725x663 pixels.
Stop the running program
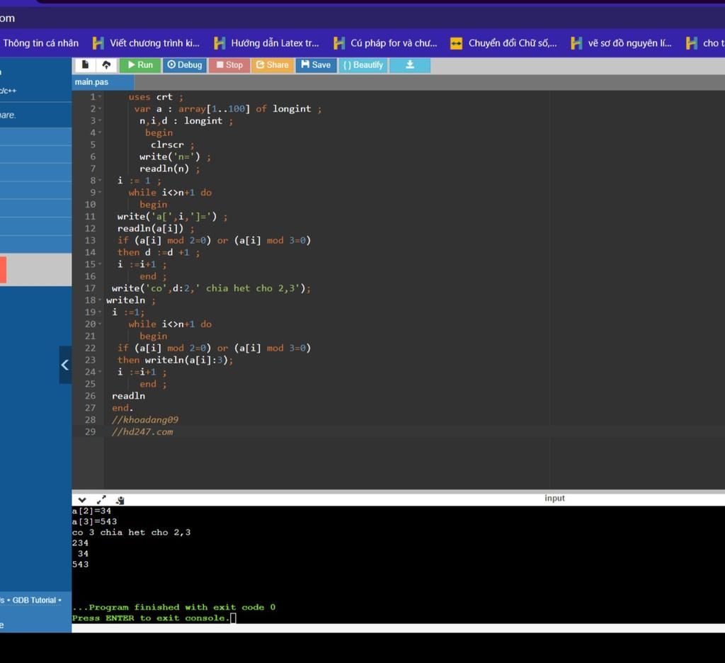click(229, 64)
